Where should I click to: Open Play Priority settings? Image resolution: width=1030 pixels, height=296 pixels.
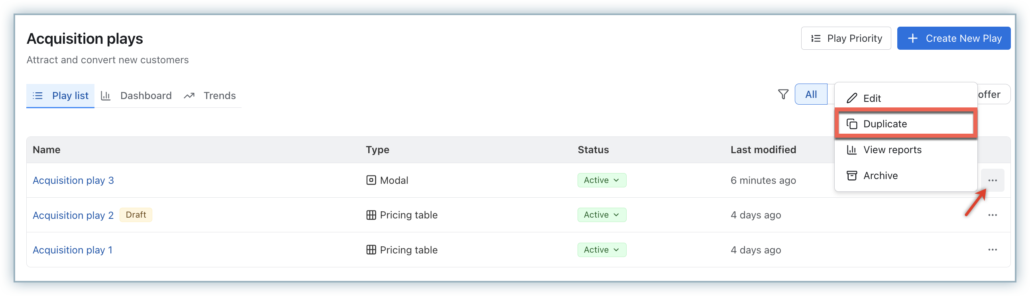(x=846, y=38)
